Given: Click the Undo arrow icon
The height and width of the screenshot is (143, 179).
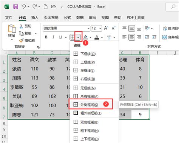Looking at the screenshot, I should coord(24,6).
